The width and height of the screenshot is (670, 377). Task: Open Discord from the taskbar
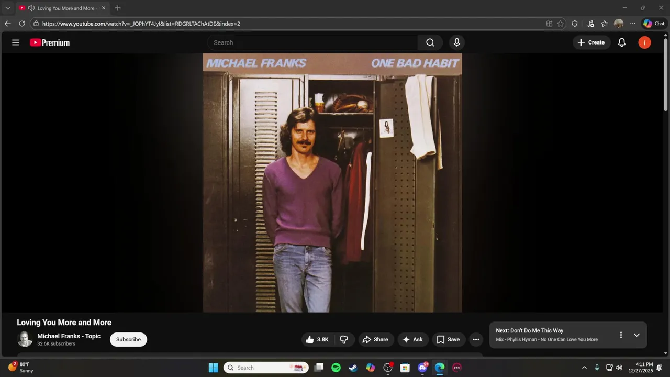tap(422, 368)
